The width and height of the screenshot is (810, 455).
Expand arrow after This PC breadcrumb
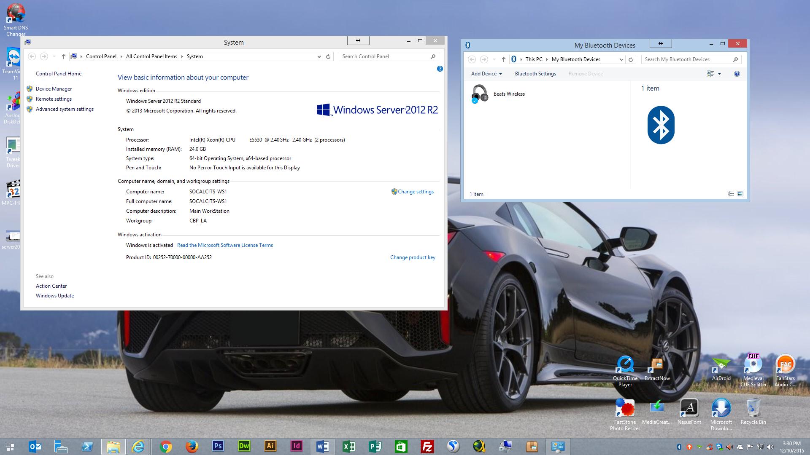(547, 59)
